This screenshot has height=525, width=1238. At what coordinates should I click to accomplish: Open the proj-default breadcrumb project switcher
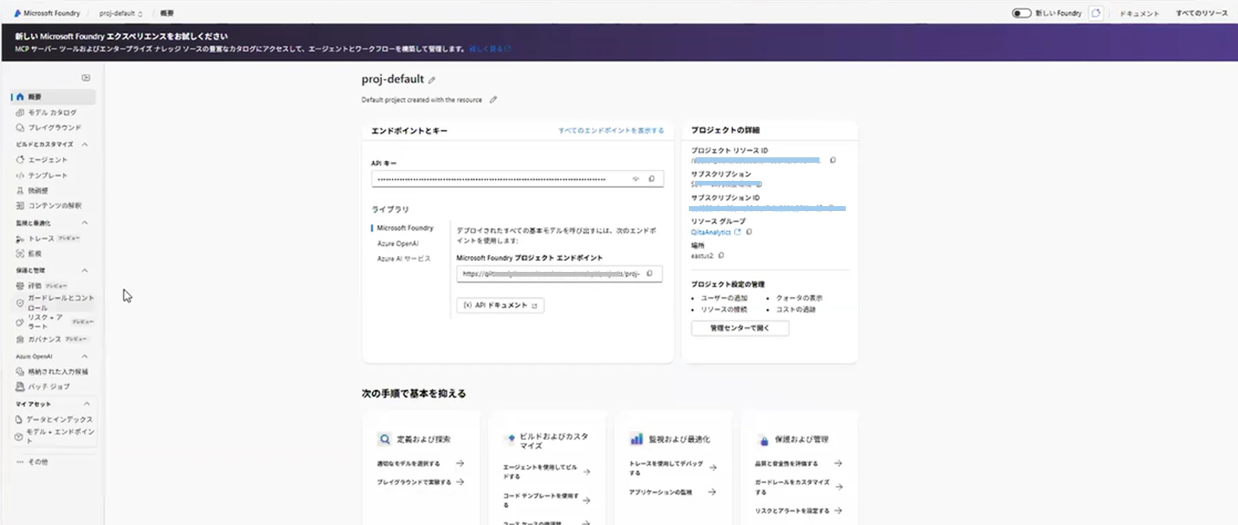point(121,13)
